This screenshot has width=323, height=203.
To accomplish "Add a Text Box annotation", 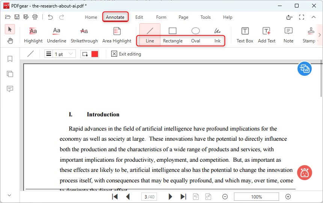I will click(x=245, y=35).
